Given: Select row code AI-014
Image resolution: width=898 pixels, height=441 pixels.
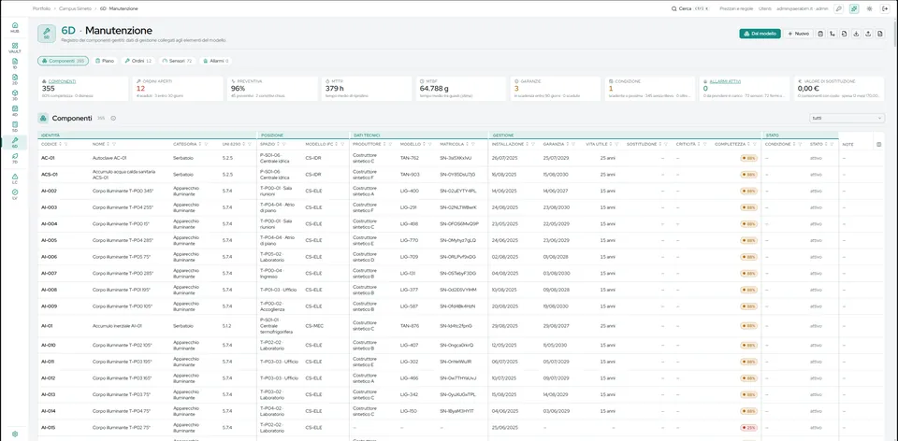Looking at the screenshot, I should (48, 411).
